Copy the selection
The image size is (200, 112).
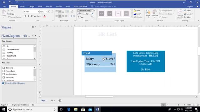[11, 14]
